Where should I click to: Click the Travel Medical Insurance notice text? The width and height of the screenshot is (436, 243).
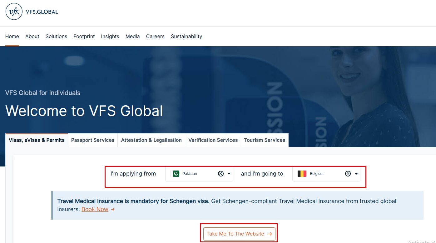pos(227,205)
